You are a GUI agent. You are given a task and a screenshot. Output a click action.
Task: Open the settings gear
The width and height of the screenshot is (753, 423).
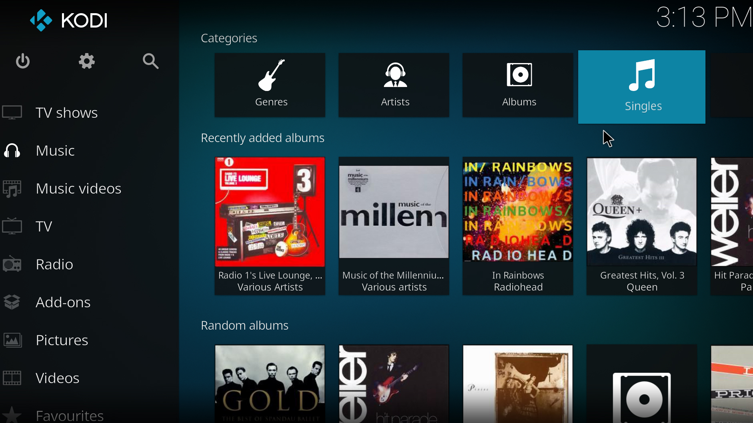[x=86, y=61]
